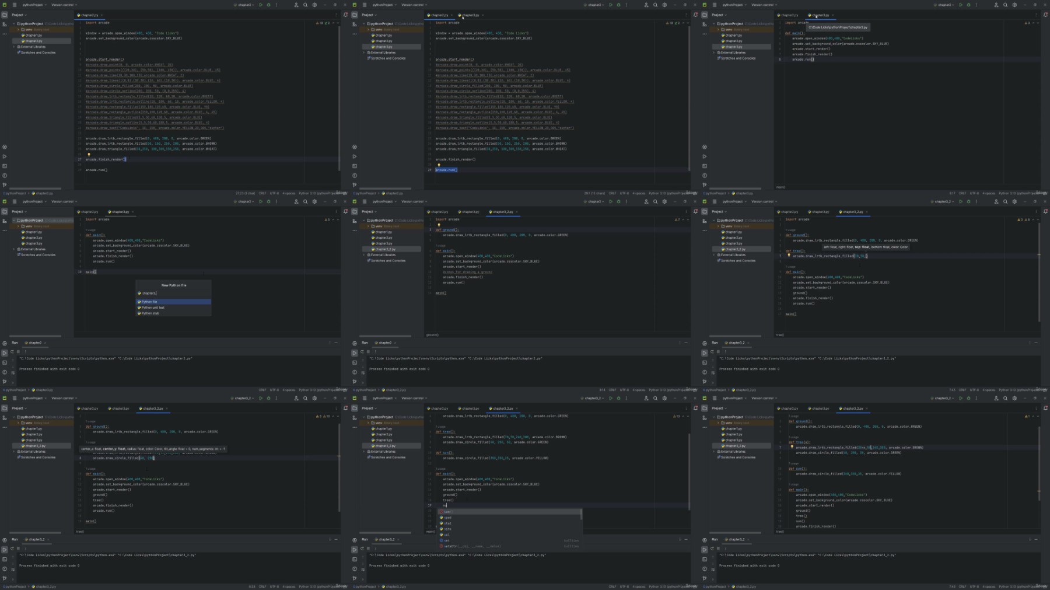Click Run triangle in the single-tab chapter2.py frame

(x=261, y=5)
